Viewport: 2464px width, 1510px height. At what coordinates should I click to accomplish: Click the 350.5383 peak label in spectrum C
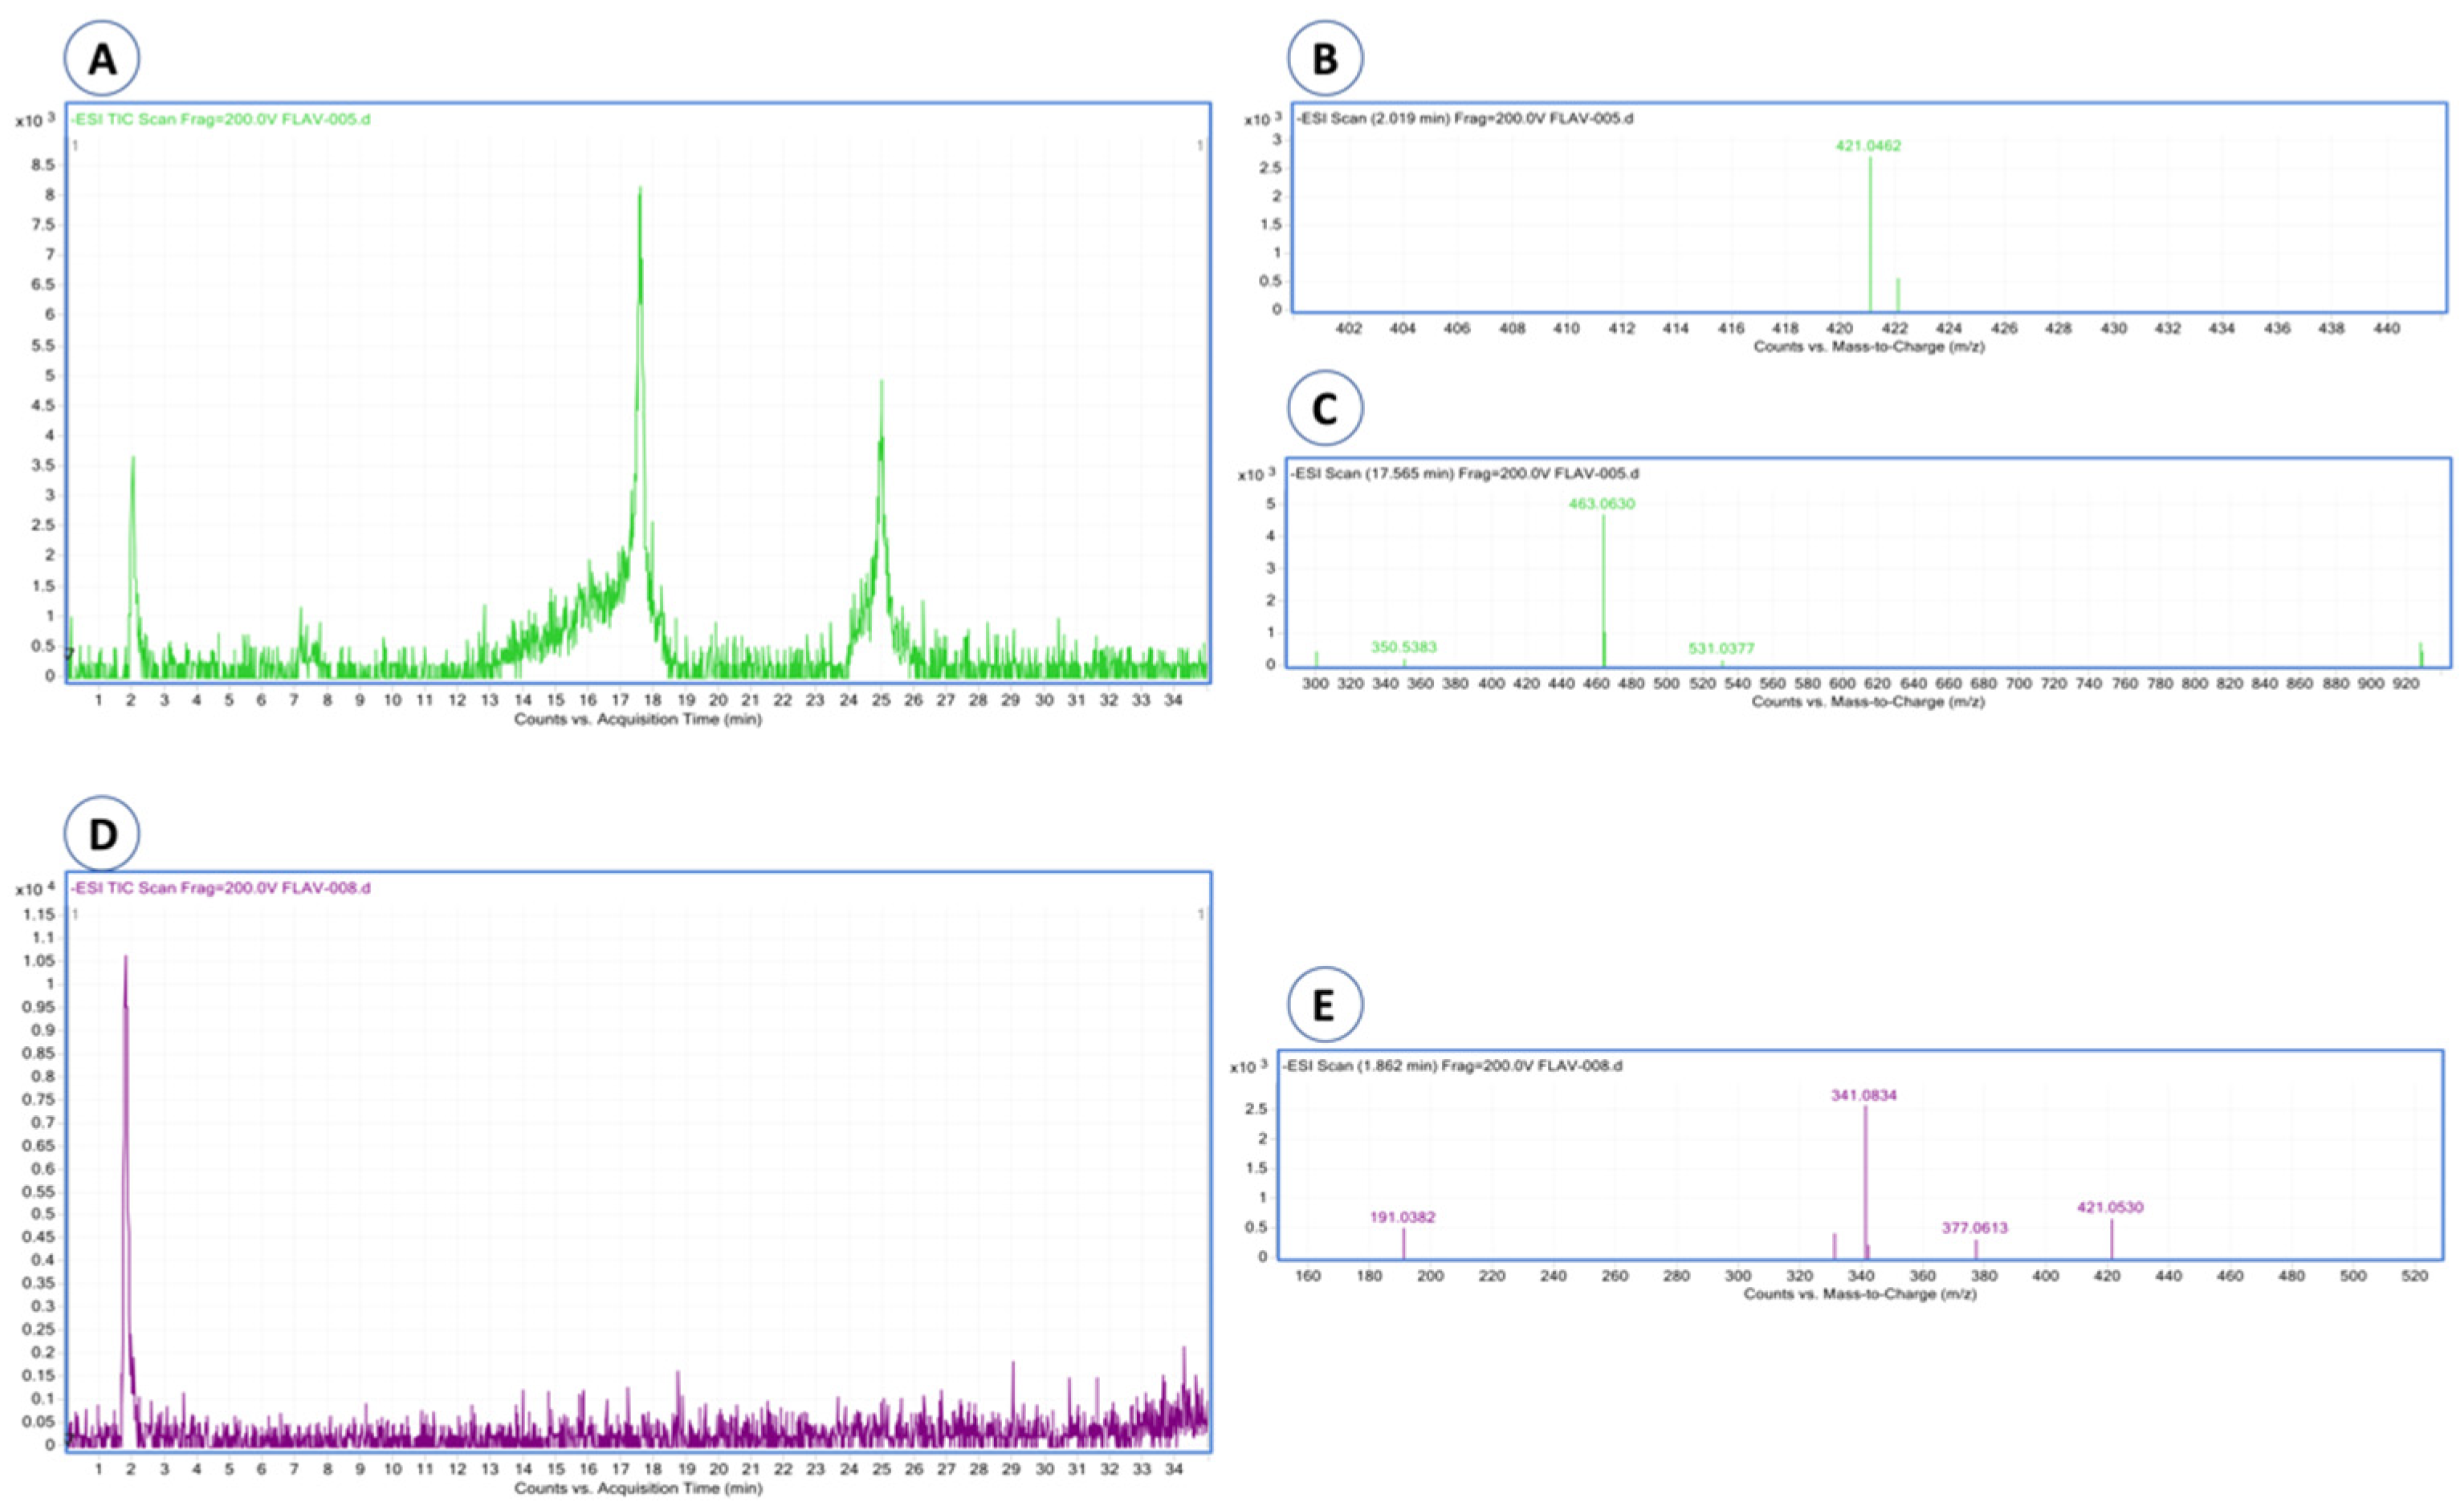click(x=1403, y=647)
